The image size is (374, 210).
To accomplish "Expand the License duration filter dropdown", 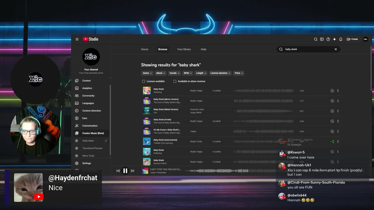I will coord(221,73).
